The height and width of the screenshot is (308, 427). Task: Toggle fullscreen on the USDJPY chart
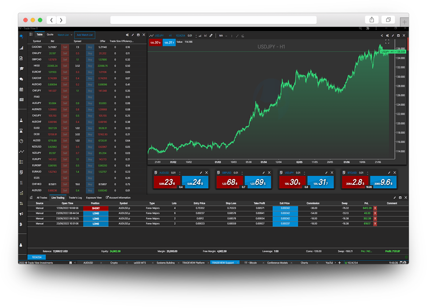pos(387,42)
